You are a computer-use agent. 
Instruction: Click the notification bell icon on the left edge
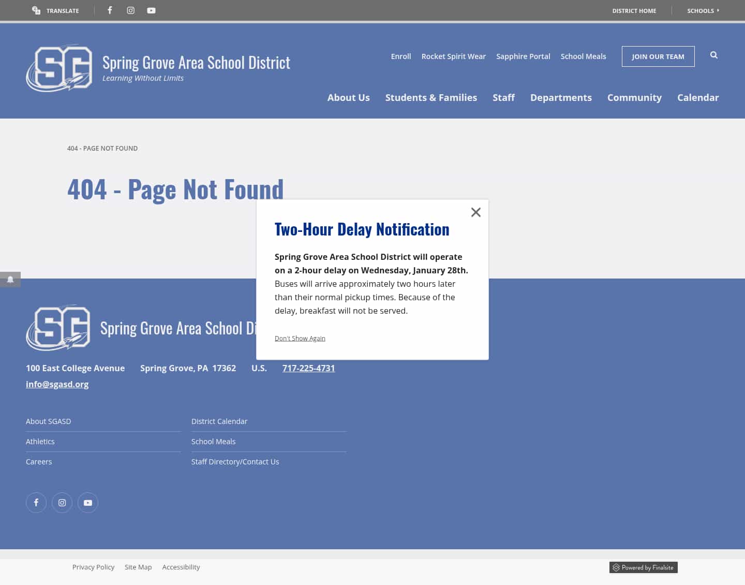10,280
